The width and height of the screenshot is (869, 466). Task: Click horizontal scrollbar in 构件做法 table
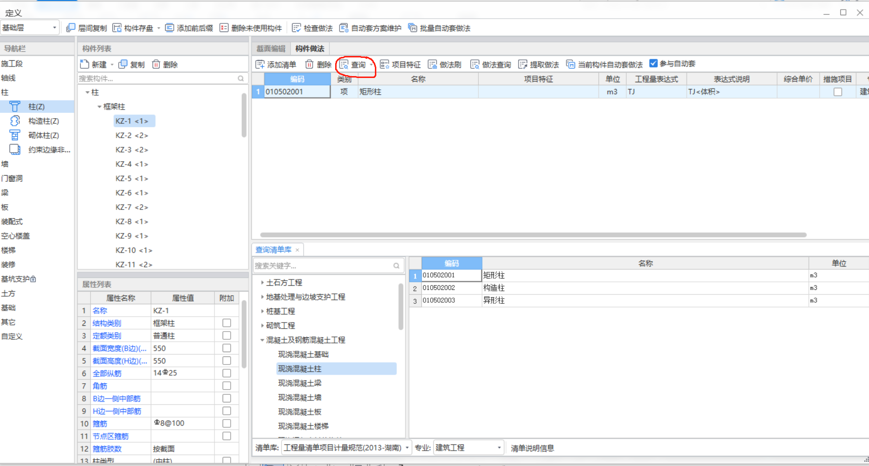coord(533,235)
